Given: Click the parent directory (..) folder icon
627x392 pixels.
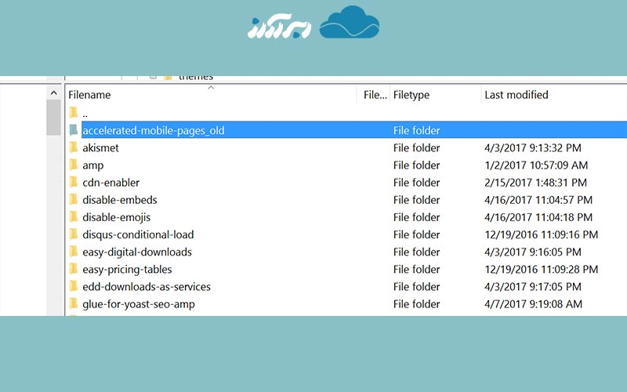Looking at the screenshot, I should [74, 114].
